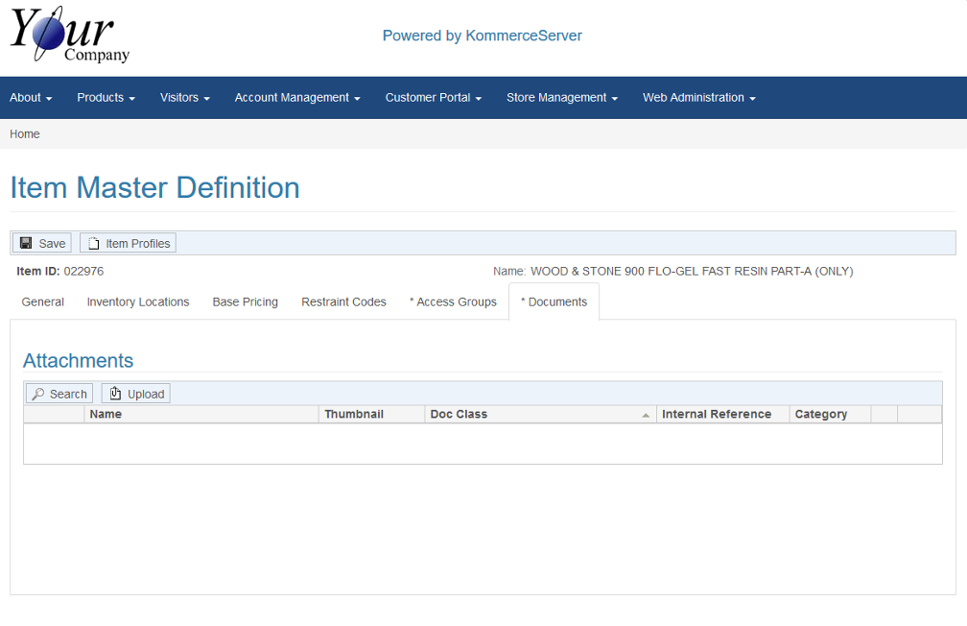Open the Web Administration dropdown

pyautogui.click(x=698, y=98)
